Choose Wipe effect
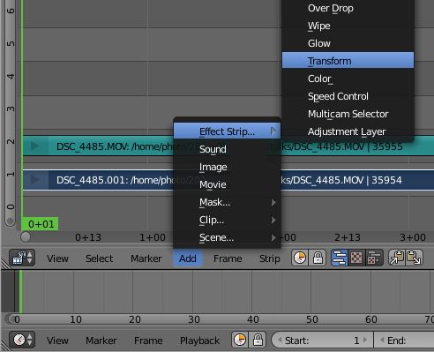 click(348, 26)
